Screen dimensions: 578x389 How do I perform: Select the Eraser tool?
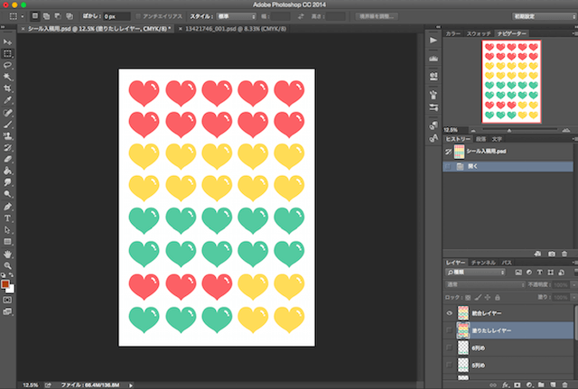pos(7,159)
